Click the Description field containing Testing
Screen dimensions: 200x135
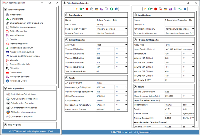(x=112, y=24)
